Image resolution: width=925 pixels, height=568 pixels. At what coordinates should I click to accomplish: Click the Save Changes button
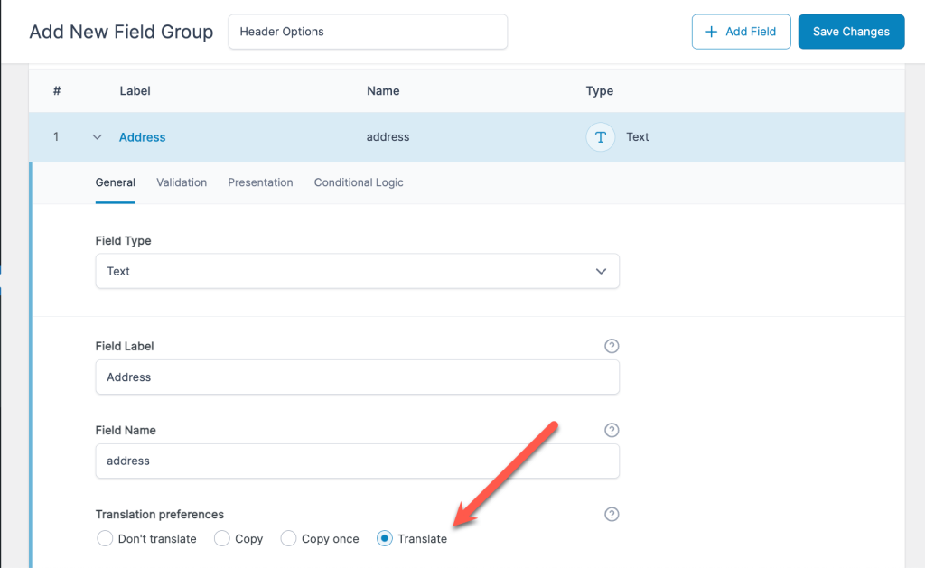tap(851, 32)
